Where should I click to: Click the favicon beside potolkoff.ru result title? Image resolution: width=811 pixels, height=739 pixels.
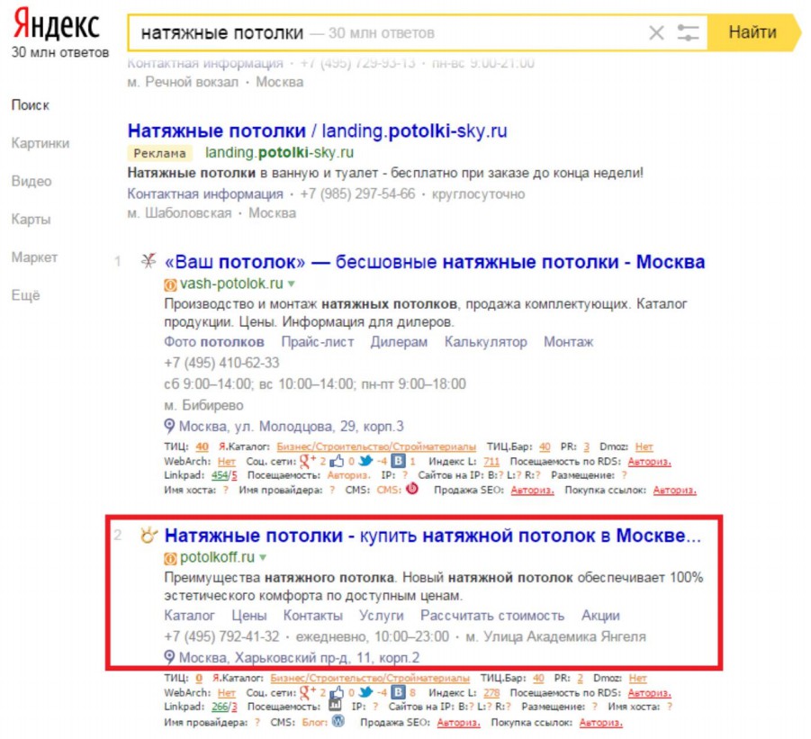pyautogui.click(x=149, y=535)
